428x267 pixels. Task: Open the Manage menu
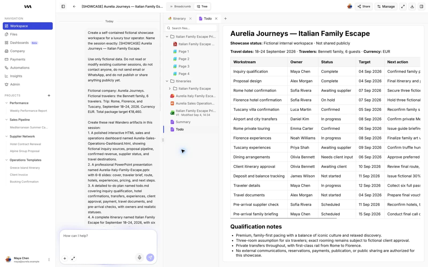pyautogui.click(x=386, y=6)
